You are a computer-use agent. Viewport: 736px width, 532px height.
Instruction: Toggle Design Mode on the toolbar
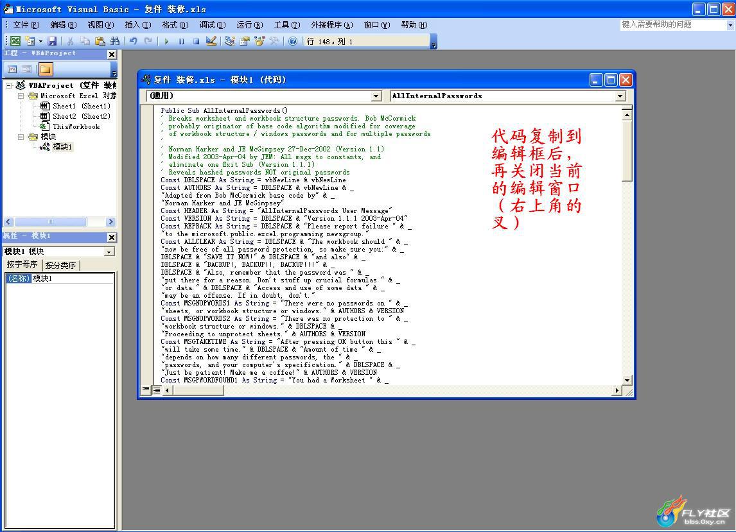click(211, 41)
